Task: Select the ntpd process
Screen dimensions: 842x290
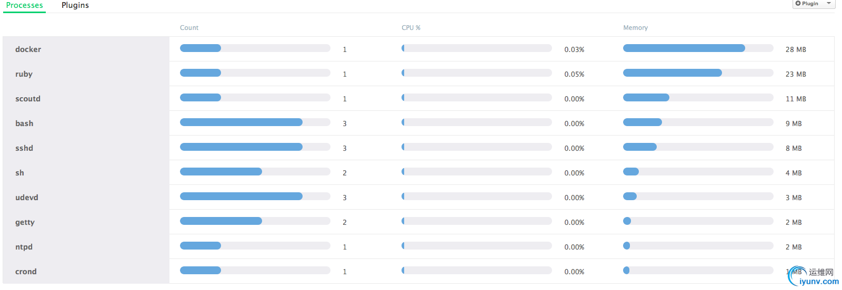Action: tap(24, 247)
